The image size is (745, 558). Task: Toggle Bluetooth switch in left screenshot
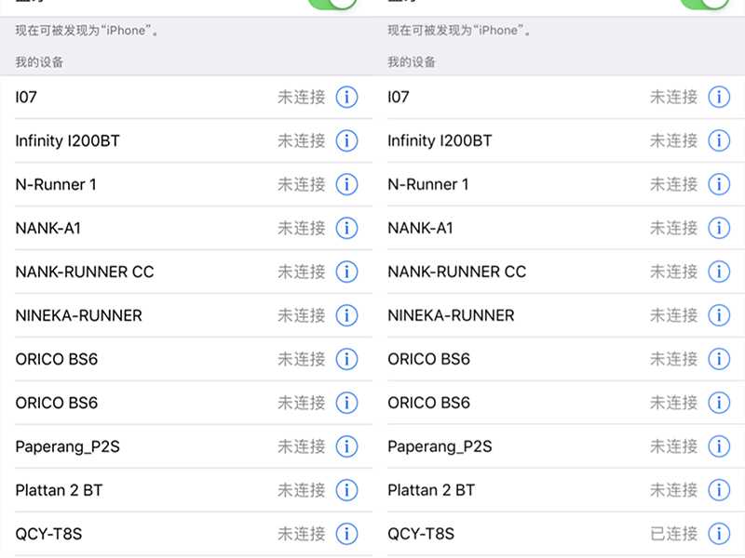pyautogui.click(x=332, y=4)
